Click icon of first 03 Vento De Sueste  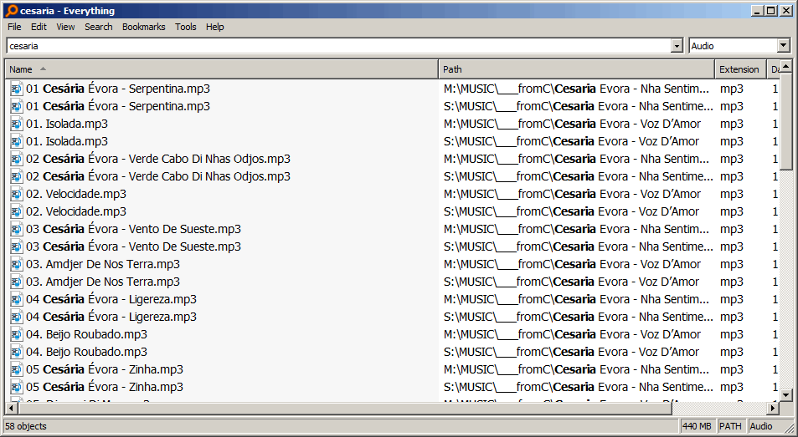(17, 229)
